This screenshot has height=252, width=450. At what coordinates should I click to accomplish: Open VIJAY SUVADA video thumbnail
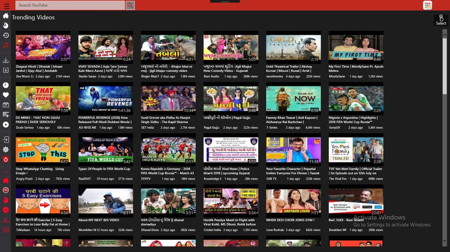105,47
